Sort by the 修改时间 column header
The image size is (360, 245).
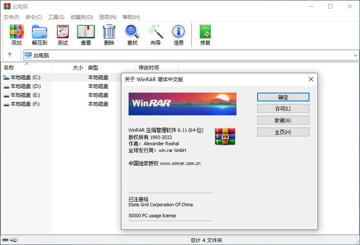pyautogui.click(x=157, y=68)
